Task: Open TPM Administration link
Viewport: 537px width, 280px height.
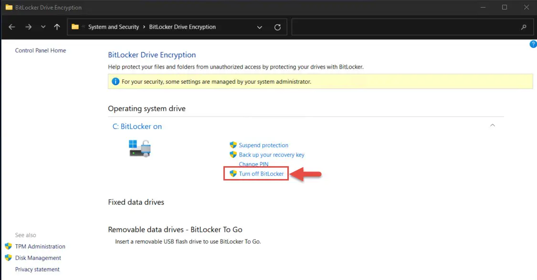Action: point(40,247)
